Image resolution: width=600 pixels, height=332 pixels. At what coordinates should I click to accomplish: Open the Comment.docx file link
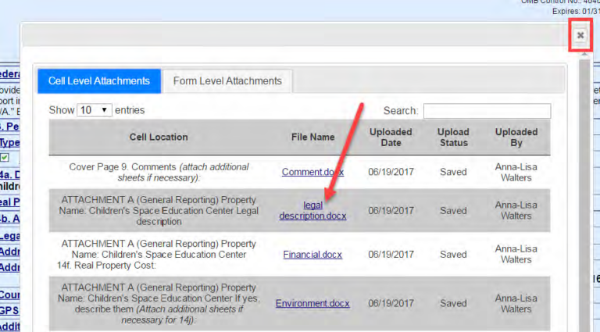pos(312,172)
